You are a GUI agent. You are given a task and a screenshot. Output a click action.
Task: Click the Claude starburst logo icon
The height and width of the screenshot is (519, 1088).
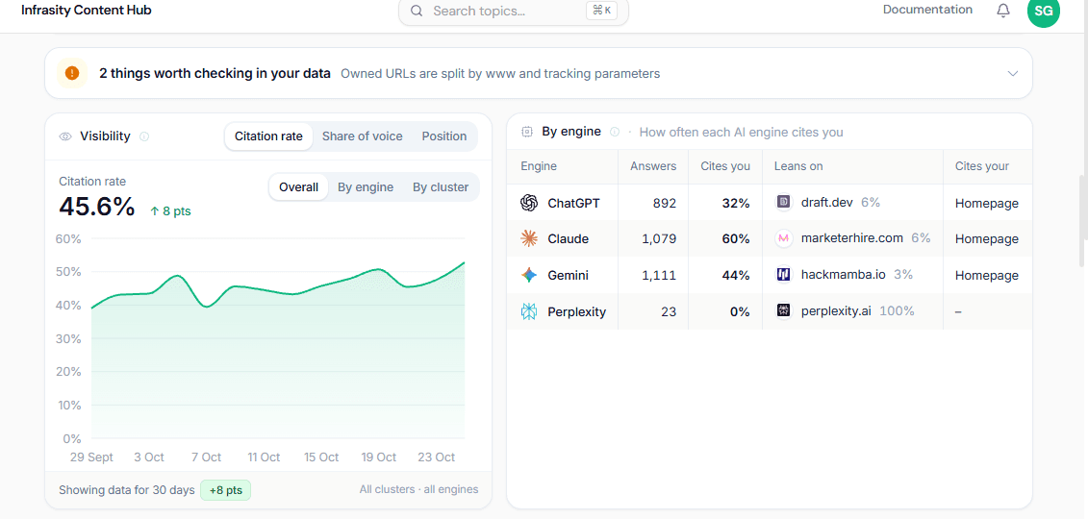[529, 238]
